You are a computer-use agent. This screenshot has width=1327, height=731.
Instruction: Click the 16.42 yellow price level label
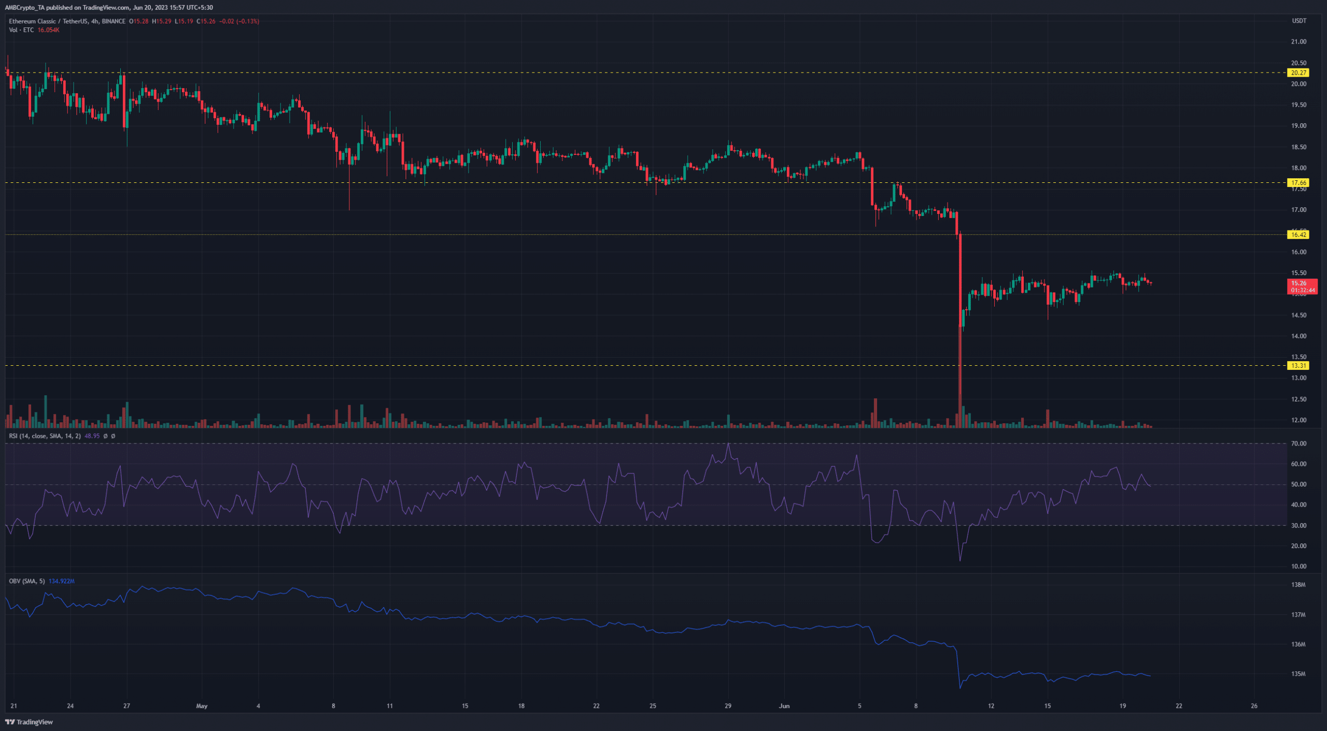(1298, 235)
